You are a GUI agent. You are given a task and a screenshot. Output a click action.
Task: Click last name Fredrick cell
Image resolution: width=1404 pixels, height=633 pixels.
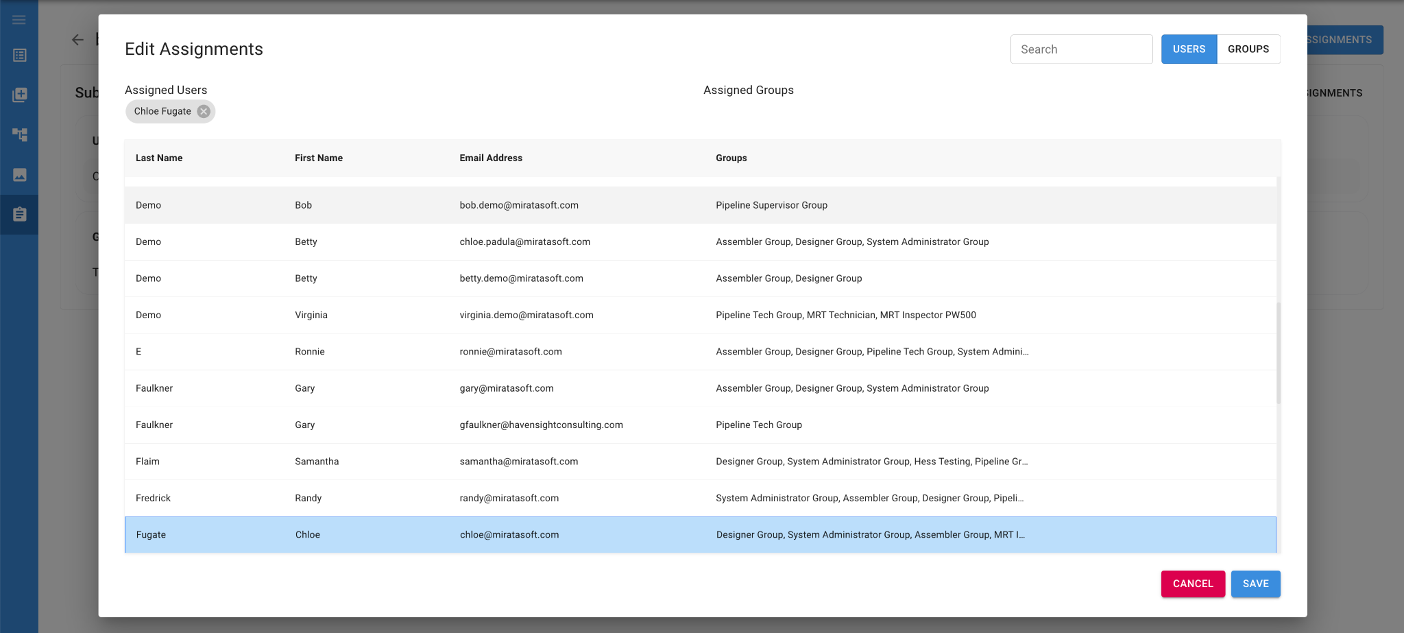[x=153, y=498]
